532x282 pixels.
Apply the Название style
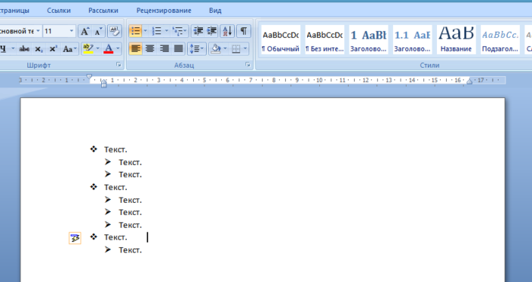[x=456, y=40]
